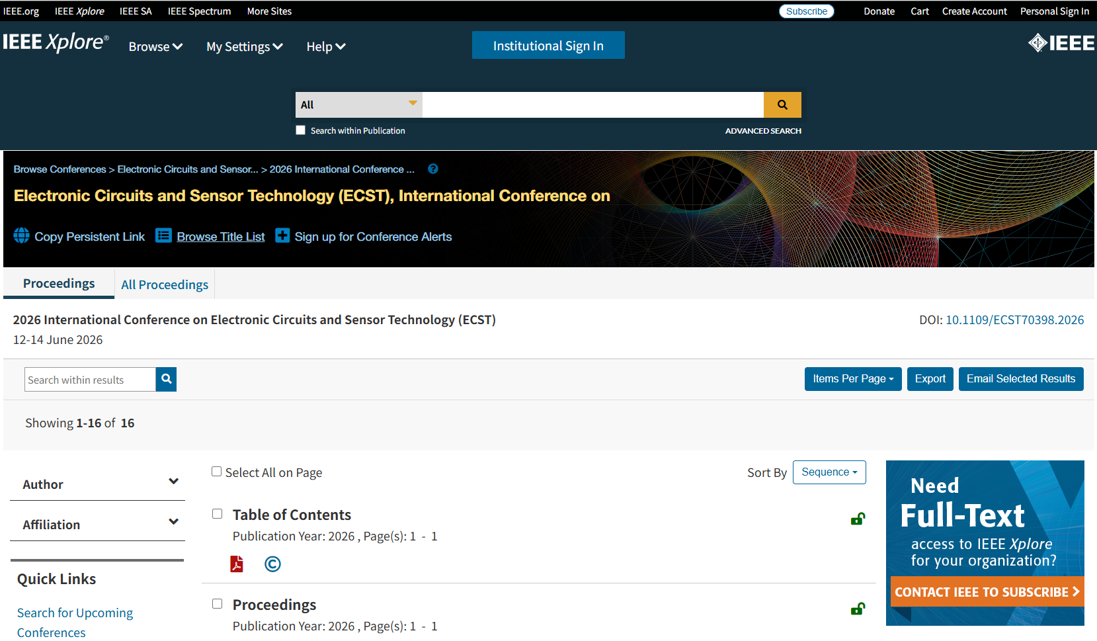Click open access lock icon for Table of Contents
The width and height of the screenshot is (1097, 641).
click(858, 519)
